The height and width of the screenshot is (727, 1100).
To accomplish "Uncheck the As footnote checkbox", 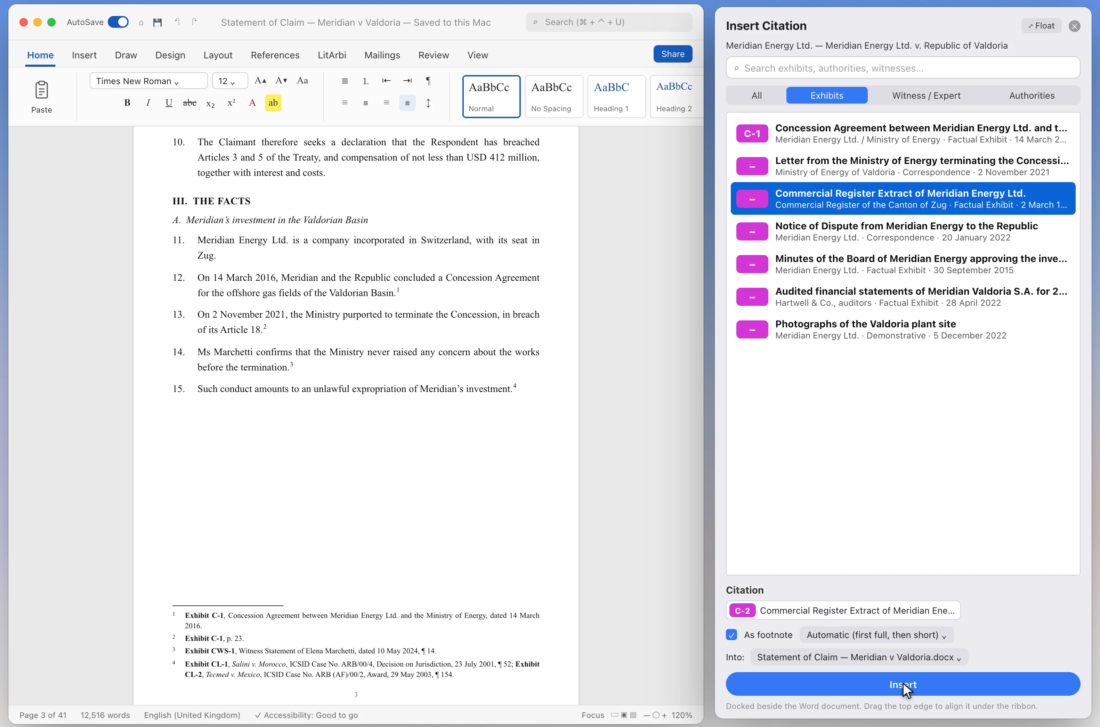I will [x=732, y=635].
